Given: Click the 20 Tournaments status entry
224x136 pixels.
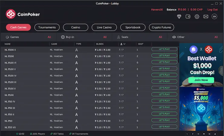Looking at the screenshot, I should [79, 134].
